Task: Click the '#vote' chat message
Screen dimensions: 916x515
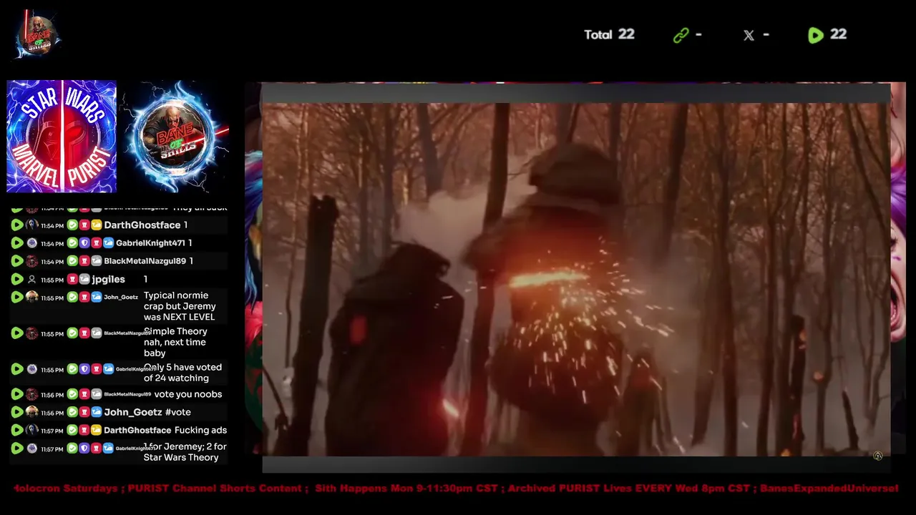Action: [178, 412]
